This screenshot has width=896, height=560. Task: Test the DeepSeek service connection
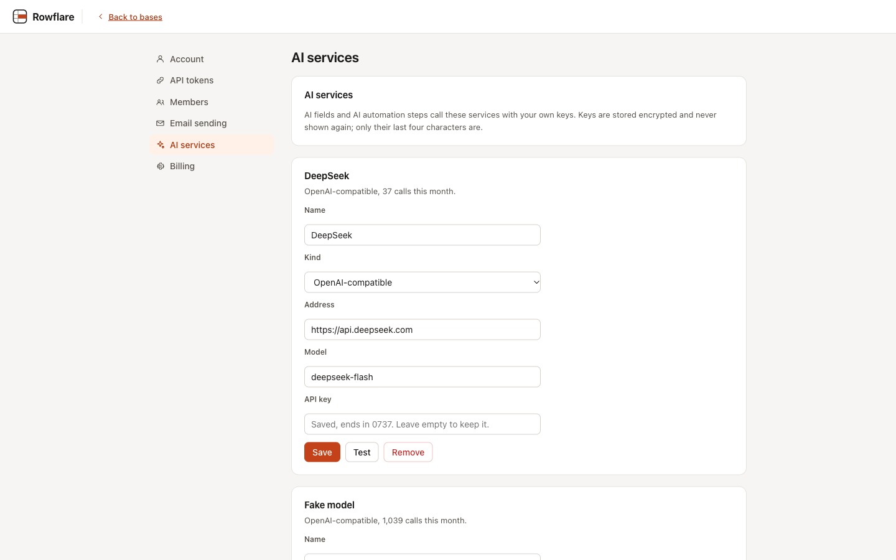pyautogui.click(x=362, y=452)
